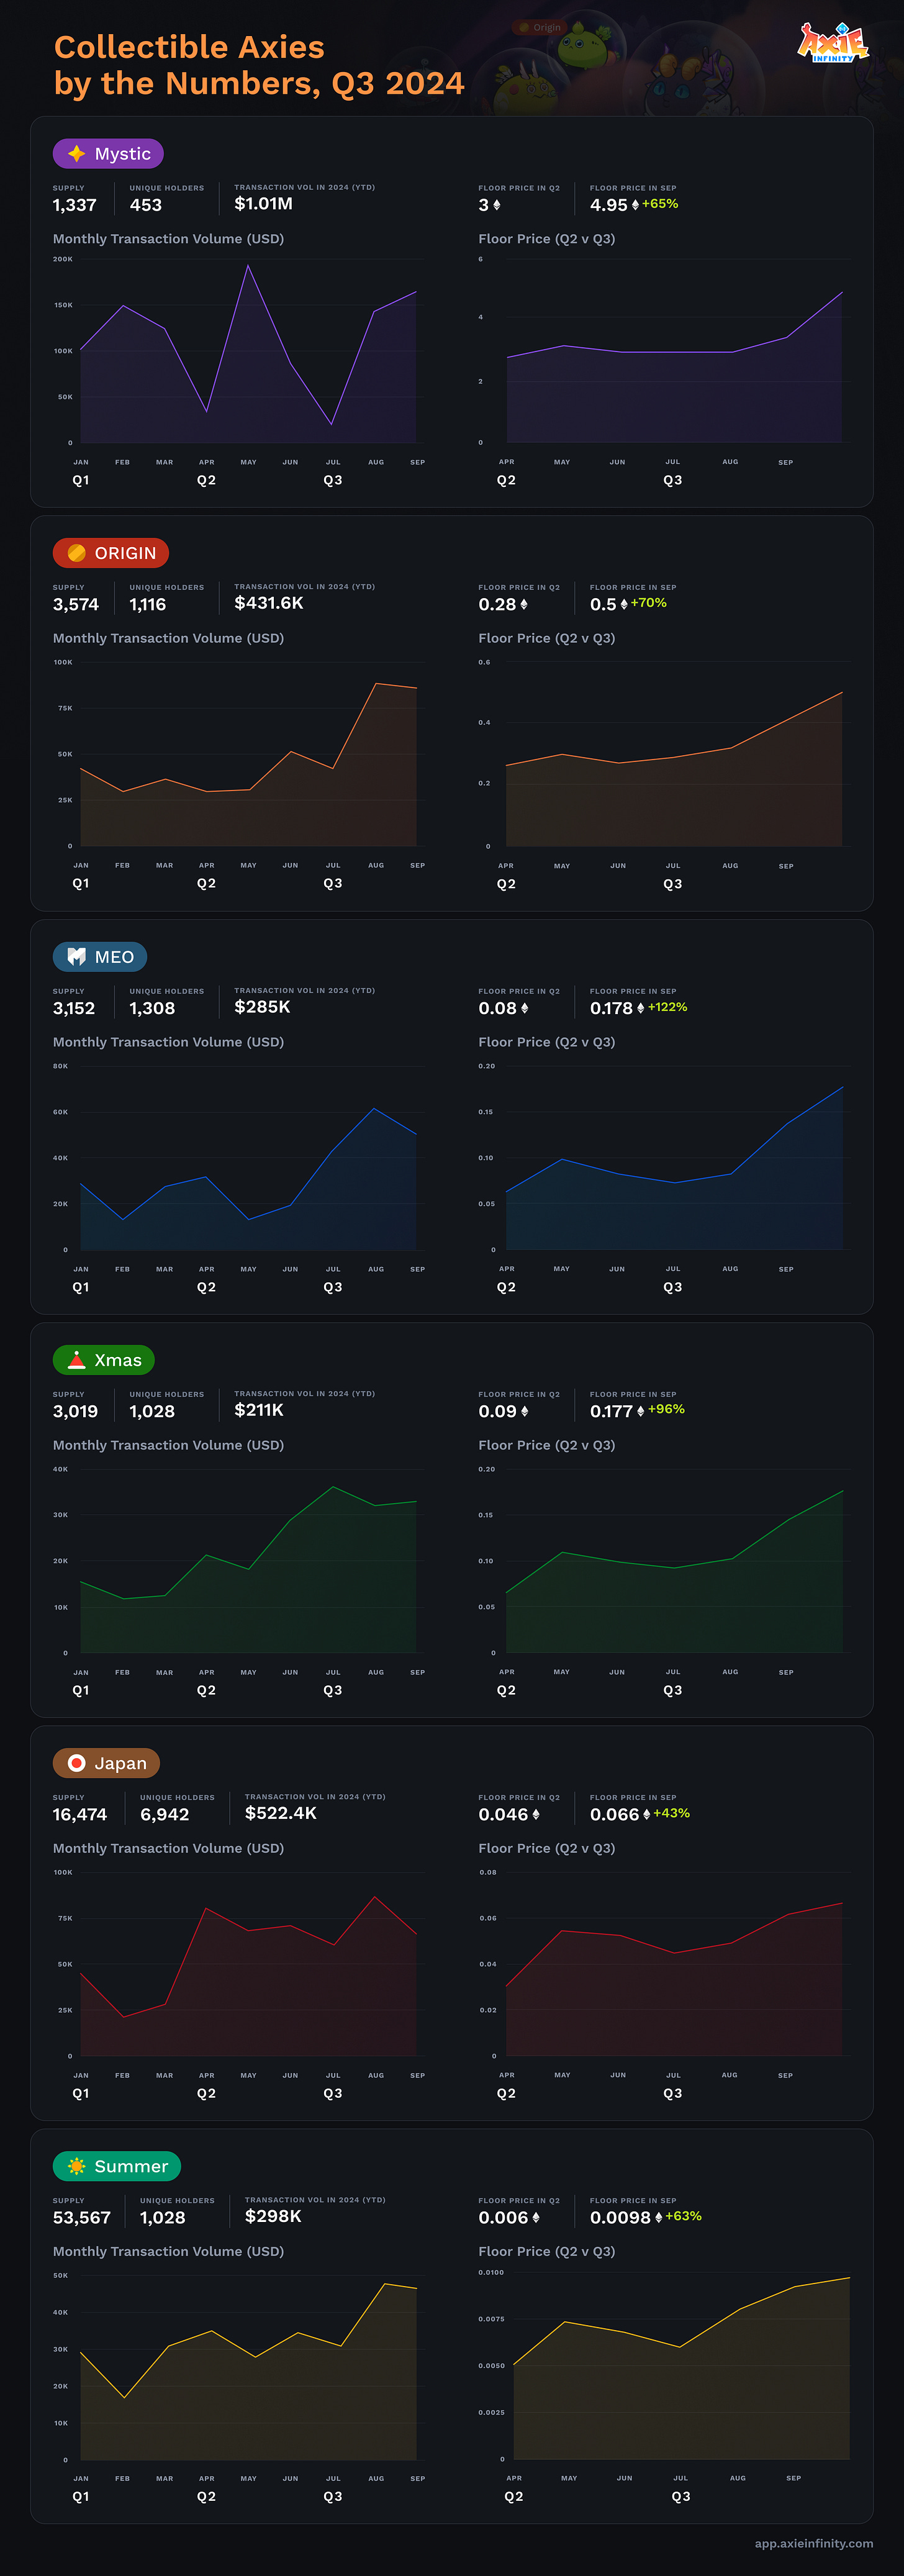Click Xmas transaction volume $211K
Screen dimensions: 904x2576
259,1410
